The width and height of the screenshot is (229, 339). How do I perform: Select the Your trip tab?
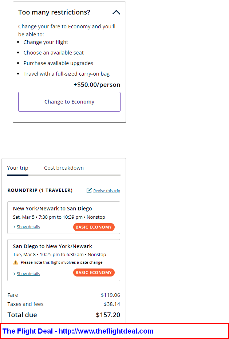pyautogui.click(x=17, y=168)
